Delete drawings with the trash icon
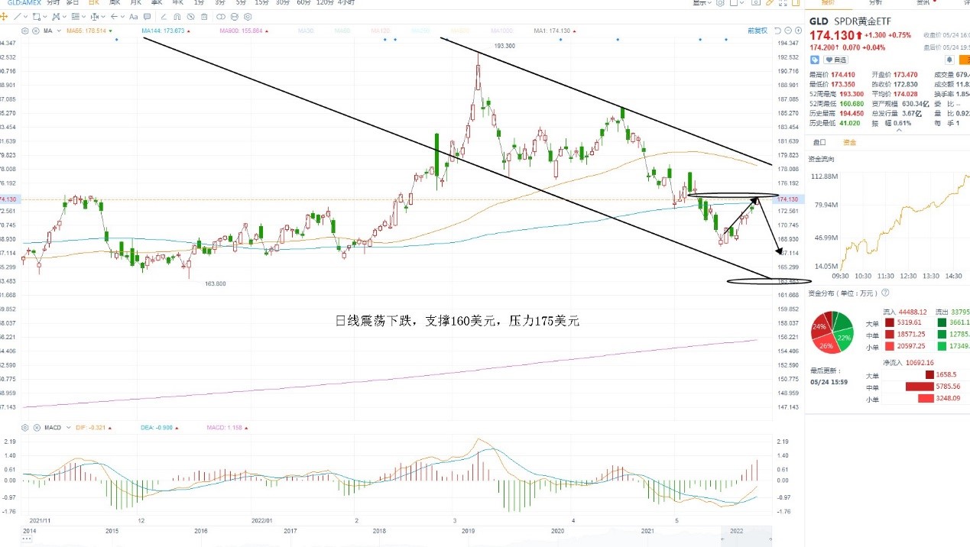The image size is (970, 547). coord(204,17)
